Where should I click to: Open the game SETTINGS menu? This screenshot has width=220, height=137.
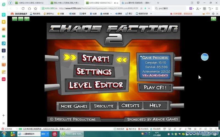click(x=94, y=71)
